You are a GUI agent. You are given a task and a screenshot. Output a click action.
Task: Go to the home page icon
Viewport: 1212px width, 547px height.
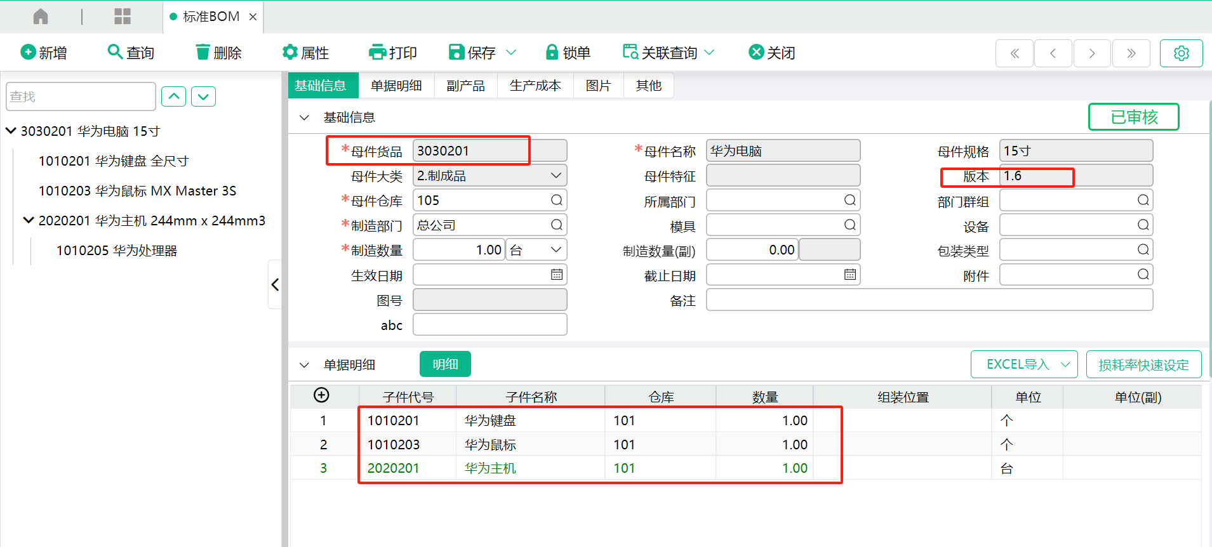pos(41,16)
